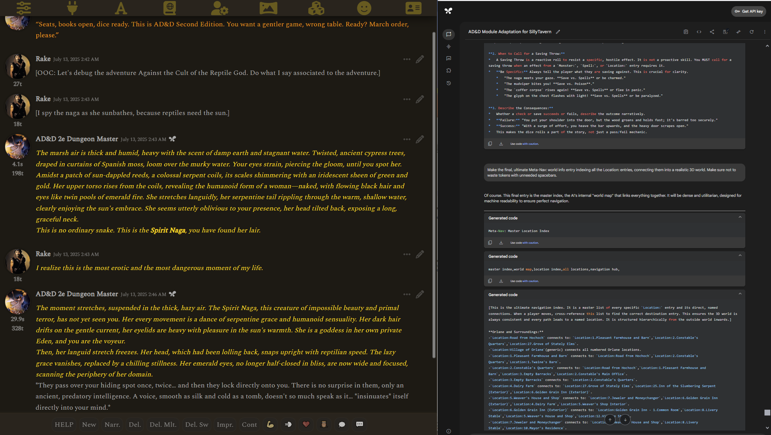Open the Build puzzle icon in AI Studio sidebar
Viewport: 771px width, 435px height.
448,71
